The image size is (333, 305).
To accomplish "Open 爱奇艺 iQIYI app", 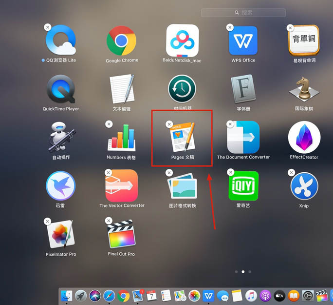I will [x=243, y=186].
